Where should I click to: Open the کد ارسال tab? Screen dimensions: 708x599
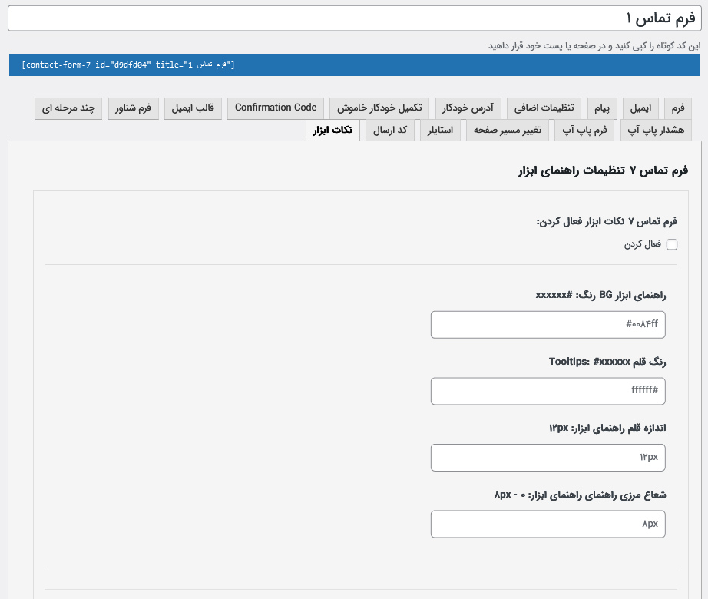[390, 131]
